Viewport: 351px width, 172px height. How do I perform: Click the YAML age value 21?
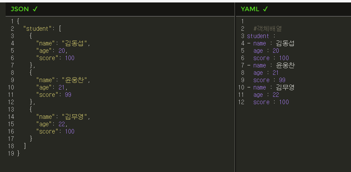[x=276, y=73]
